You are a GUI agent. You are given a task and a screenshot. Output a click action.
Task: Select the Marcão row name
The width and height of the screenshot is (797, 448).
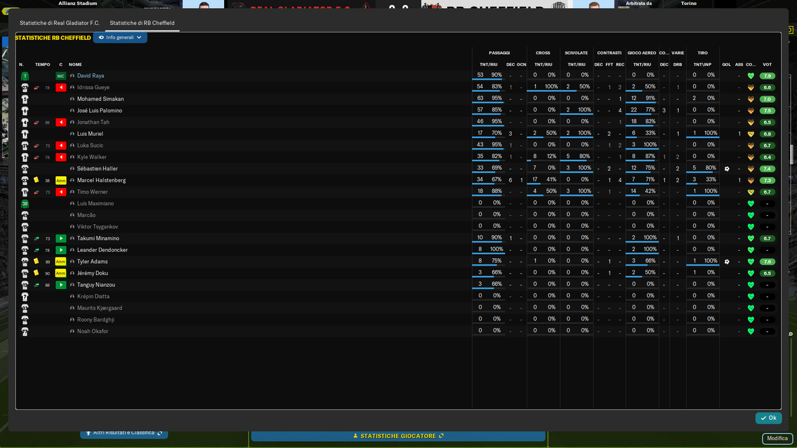[87, 215]
